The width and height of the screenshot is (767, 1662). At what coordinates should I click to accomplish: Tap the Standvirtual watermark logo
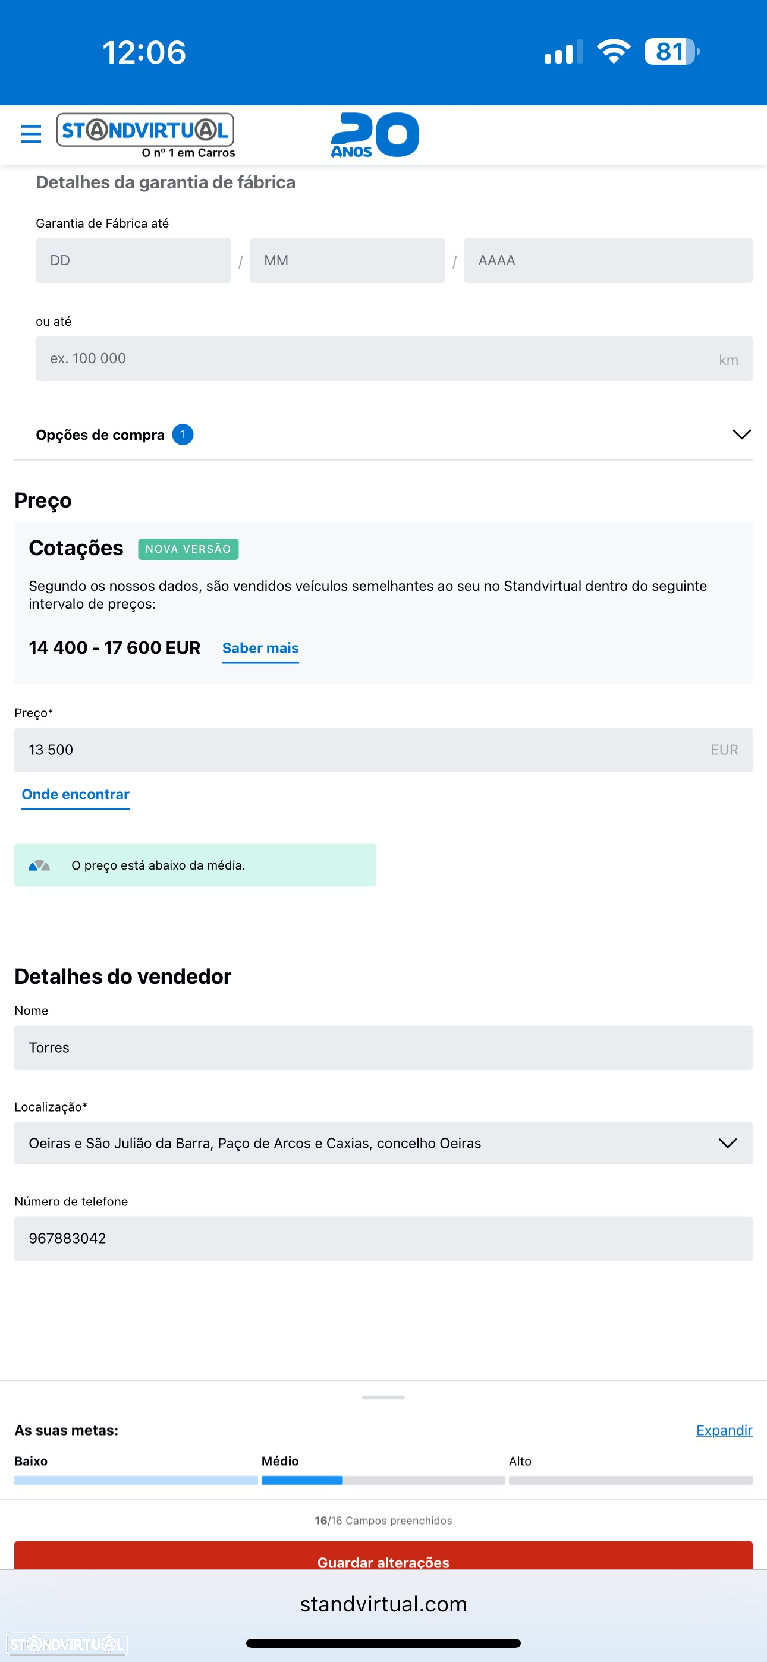pyautogui.click(x=67, y=1644)
